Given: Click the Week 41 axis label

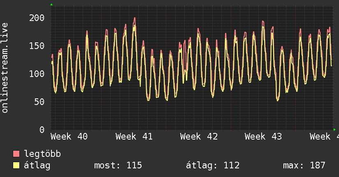Looking at the screenshot, I should click(x=134, y=137).
